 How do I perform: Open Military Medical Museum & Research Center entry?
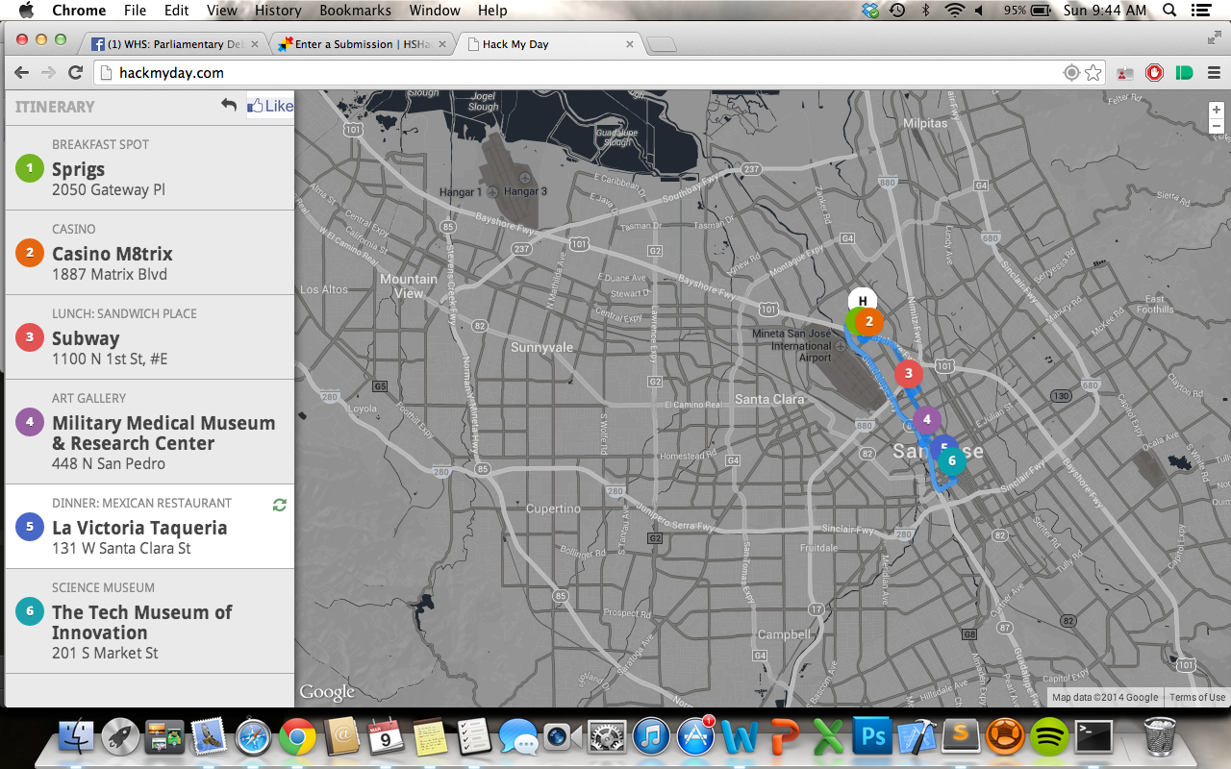pos(149,432)
